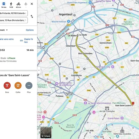Collapse the side panel arrow
139x139 pixels.
pos(39,70)
